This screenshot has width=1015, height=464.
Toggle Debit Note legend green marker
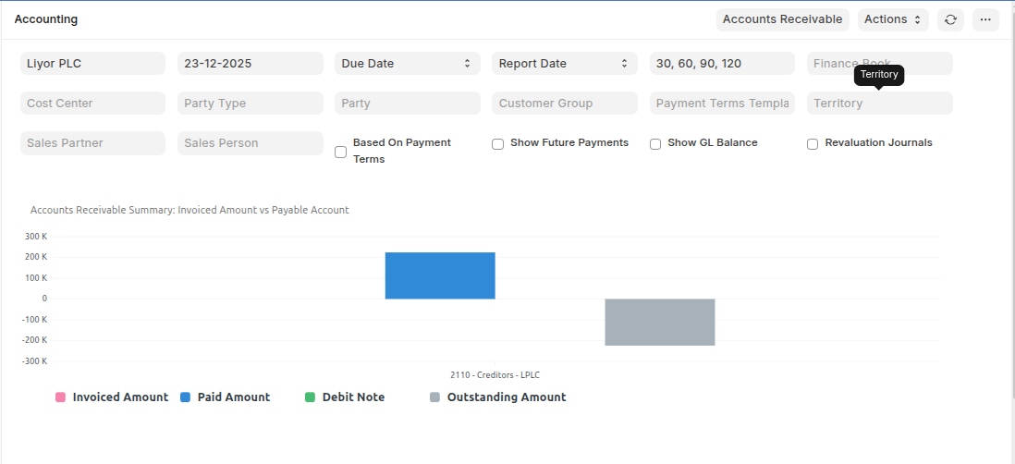[311, 397]
